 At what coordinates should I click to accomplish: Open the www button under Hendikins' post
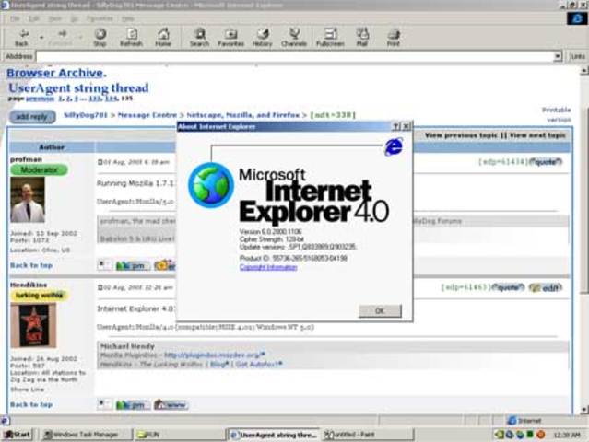[171, 405]
